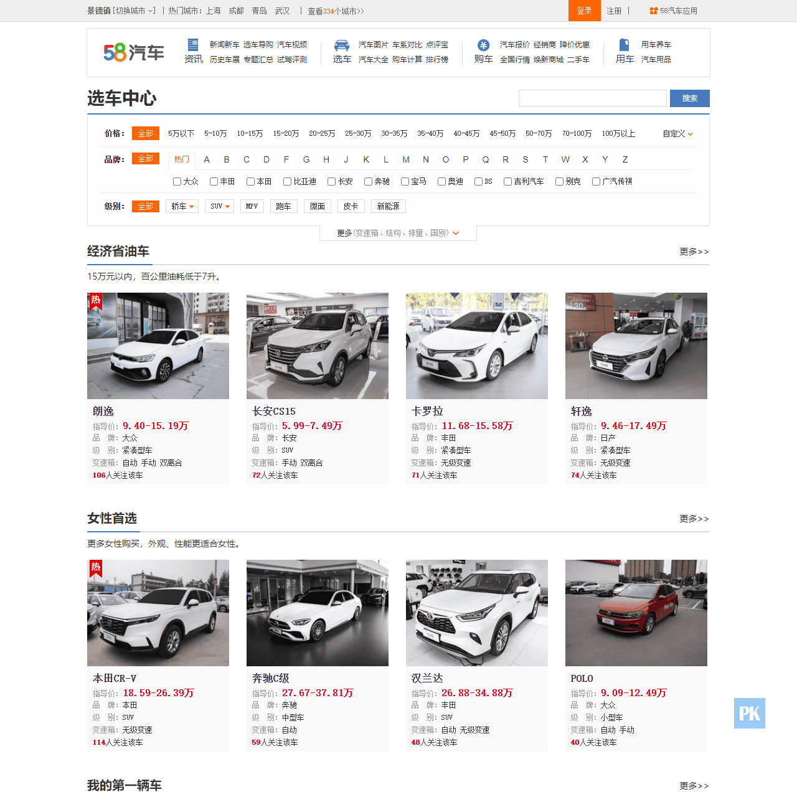Select the 全部 price filter
This screenshot has height=797, width=797.
tap(146, 133)
